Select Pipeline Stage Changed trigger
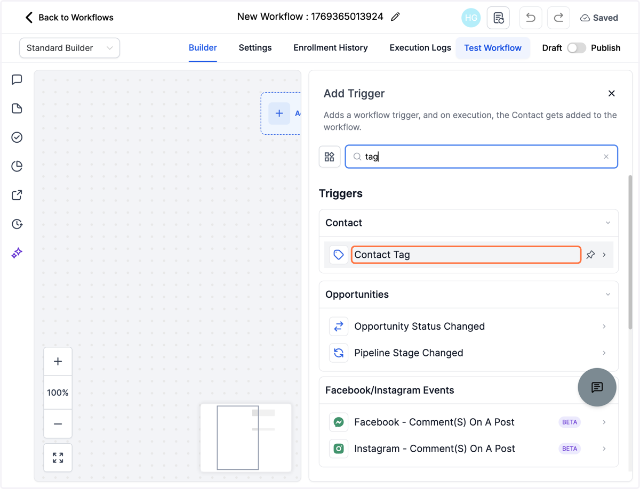Screen dimensions: 640x489 click(469, 353)
